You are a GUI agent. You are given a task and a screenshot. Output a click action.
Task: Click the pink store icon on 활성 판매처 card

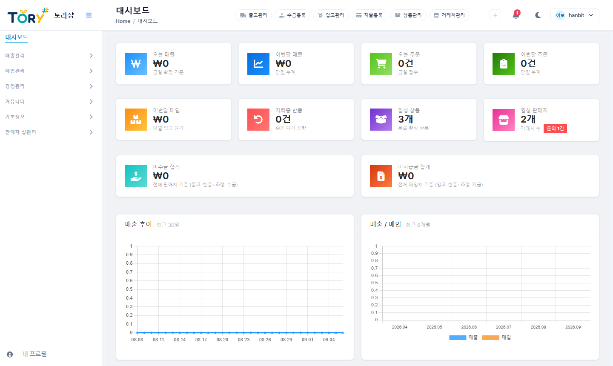point(504,120)
